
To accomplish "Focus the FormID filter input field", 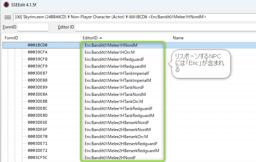I will pos(32,27).
